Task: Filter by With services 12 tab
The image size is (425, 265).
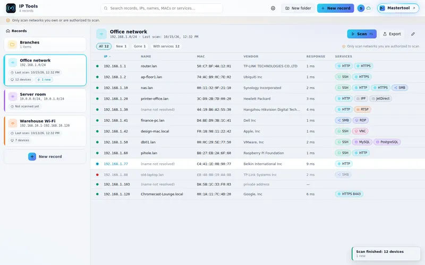Action: click(x=166, y=46)
